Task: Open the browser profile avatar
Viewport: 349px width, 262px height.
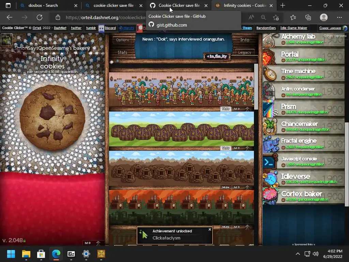Action: click(x=324, y=17)
